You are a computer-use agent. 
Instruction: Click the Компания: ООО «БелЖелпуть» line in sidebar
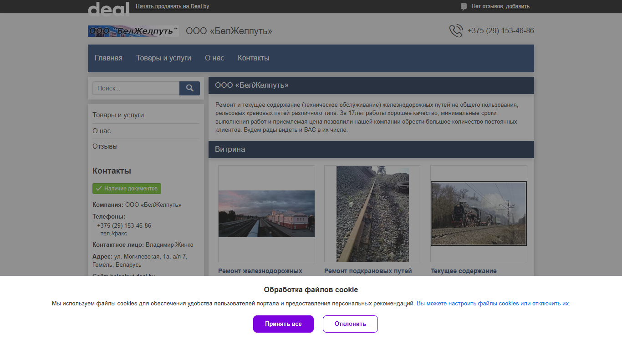click(137, 205)
